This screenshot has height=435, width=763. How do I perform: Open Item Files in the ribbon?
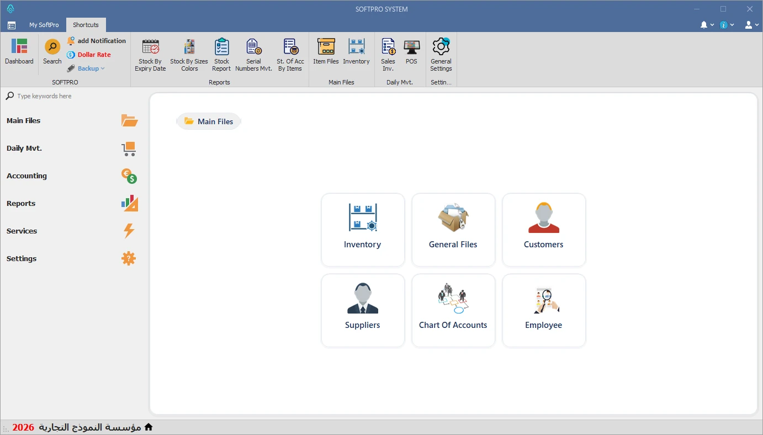point(326,52)
